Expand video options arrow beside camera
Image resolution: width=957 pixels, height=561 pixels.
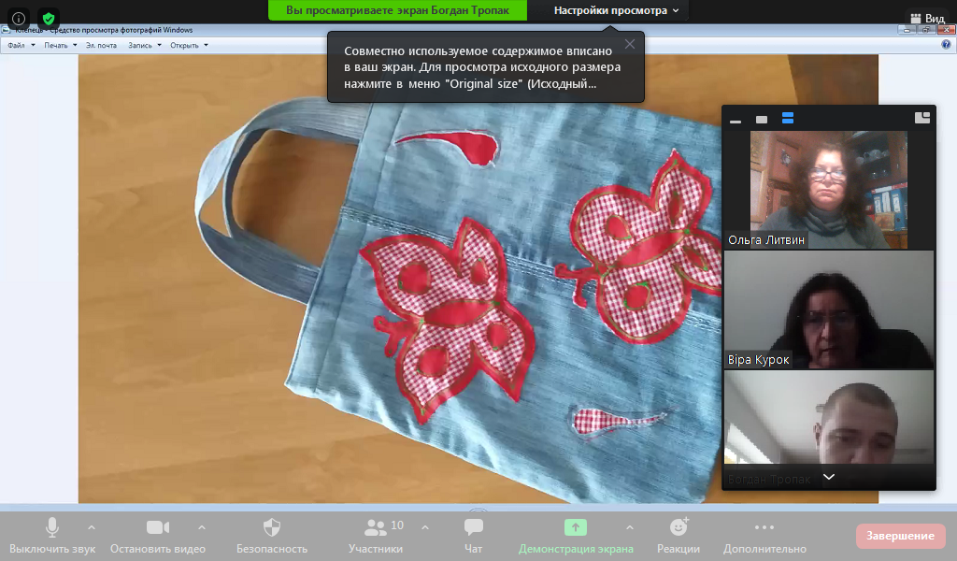pos(202,526)
